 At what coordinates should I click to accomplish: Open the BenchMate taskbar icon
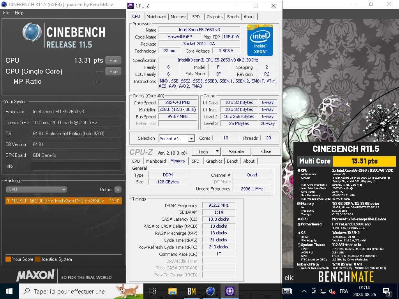191,291
